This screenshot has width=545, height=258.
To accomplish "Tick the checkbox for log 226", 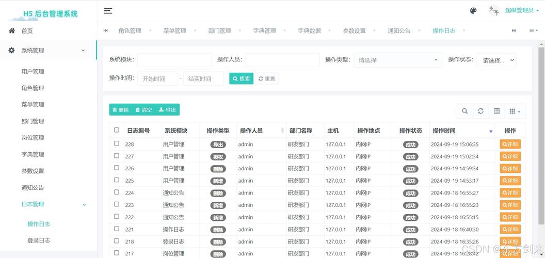I will (x=117, y=168).
